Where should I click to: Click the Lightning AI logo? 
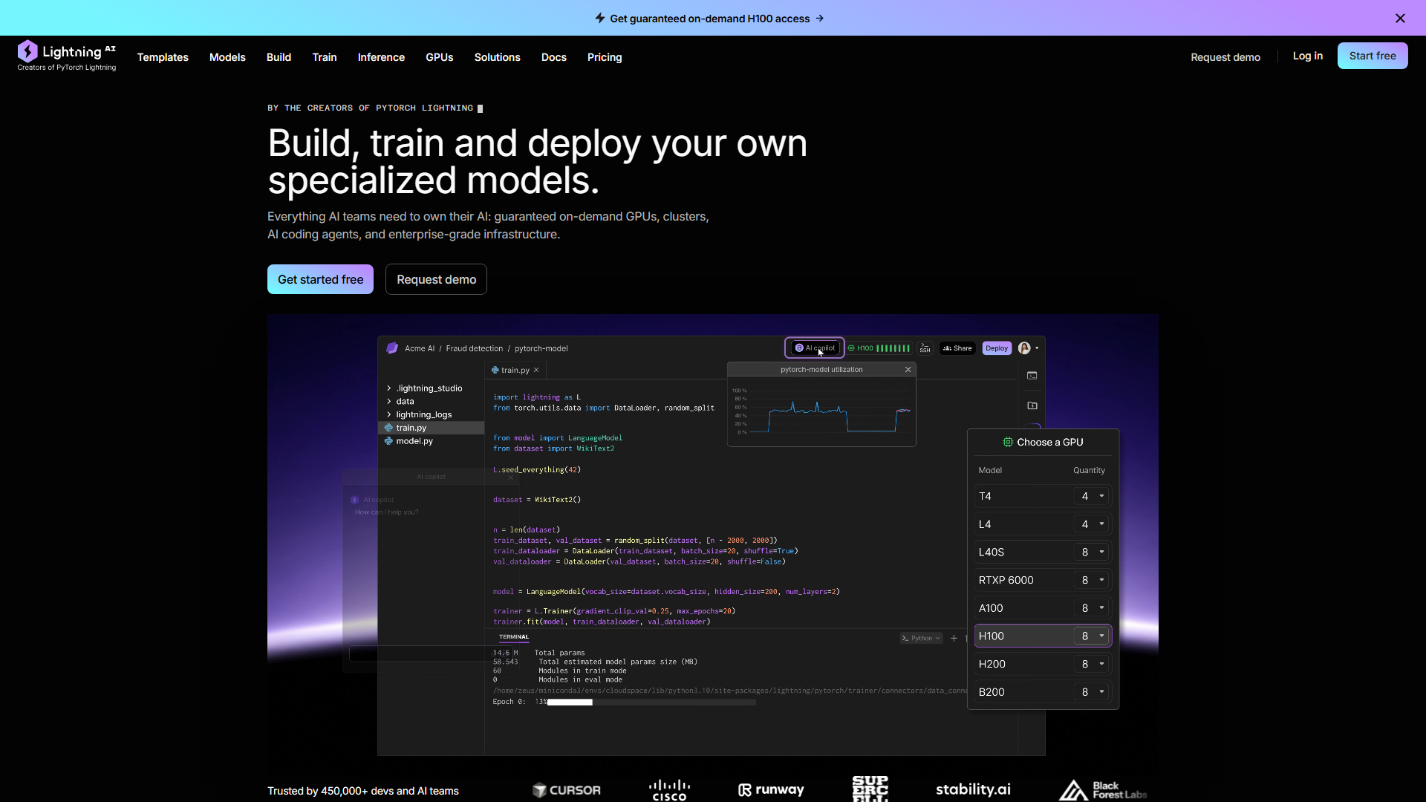click(67, 56)
